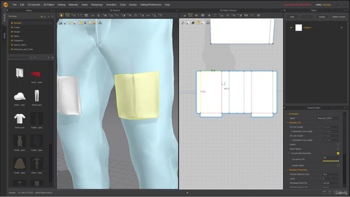Image resolution: width=350 pixels, height=197 pixels.
Task: Open the Materials menu
Action: click(73, 5)
